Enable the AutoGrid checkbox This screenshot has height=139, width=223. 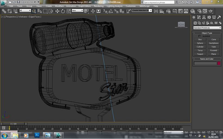(x=200, y=36)
